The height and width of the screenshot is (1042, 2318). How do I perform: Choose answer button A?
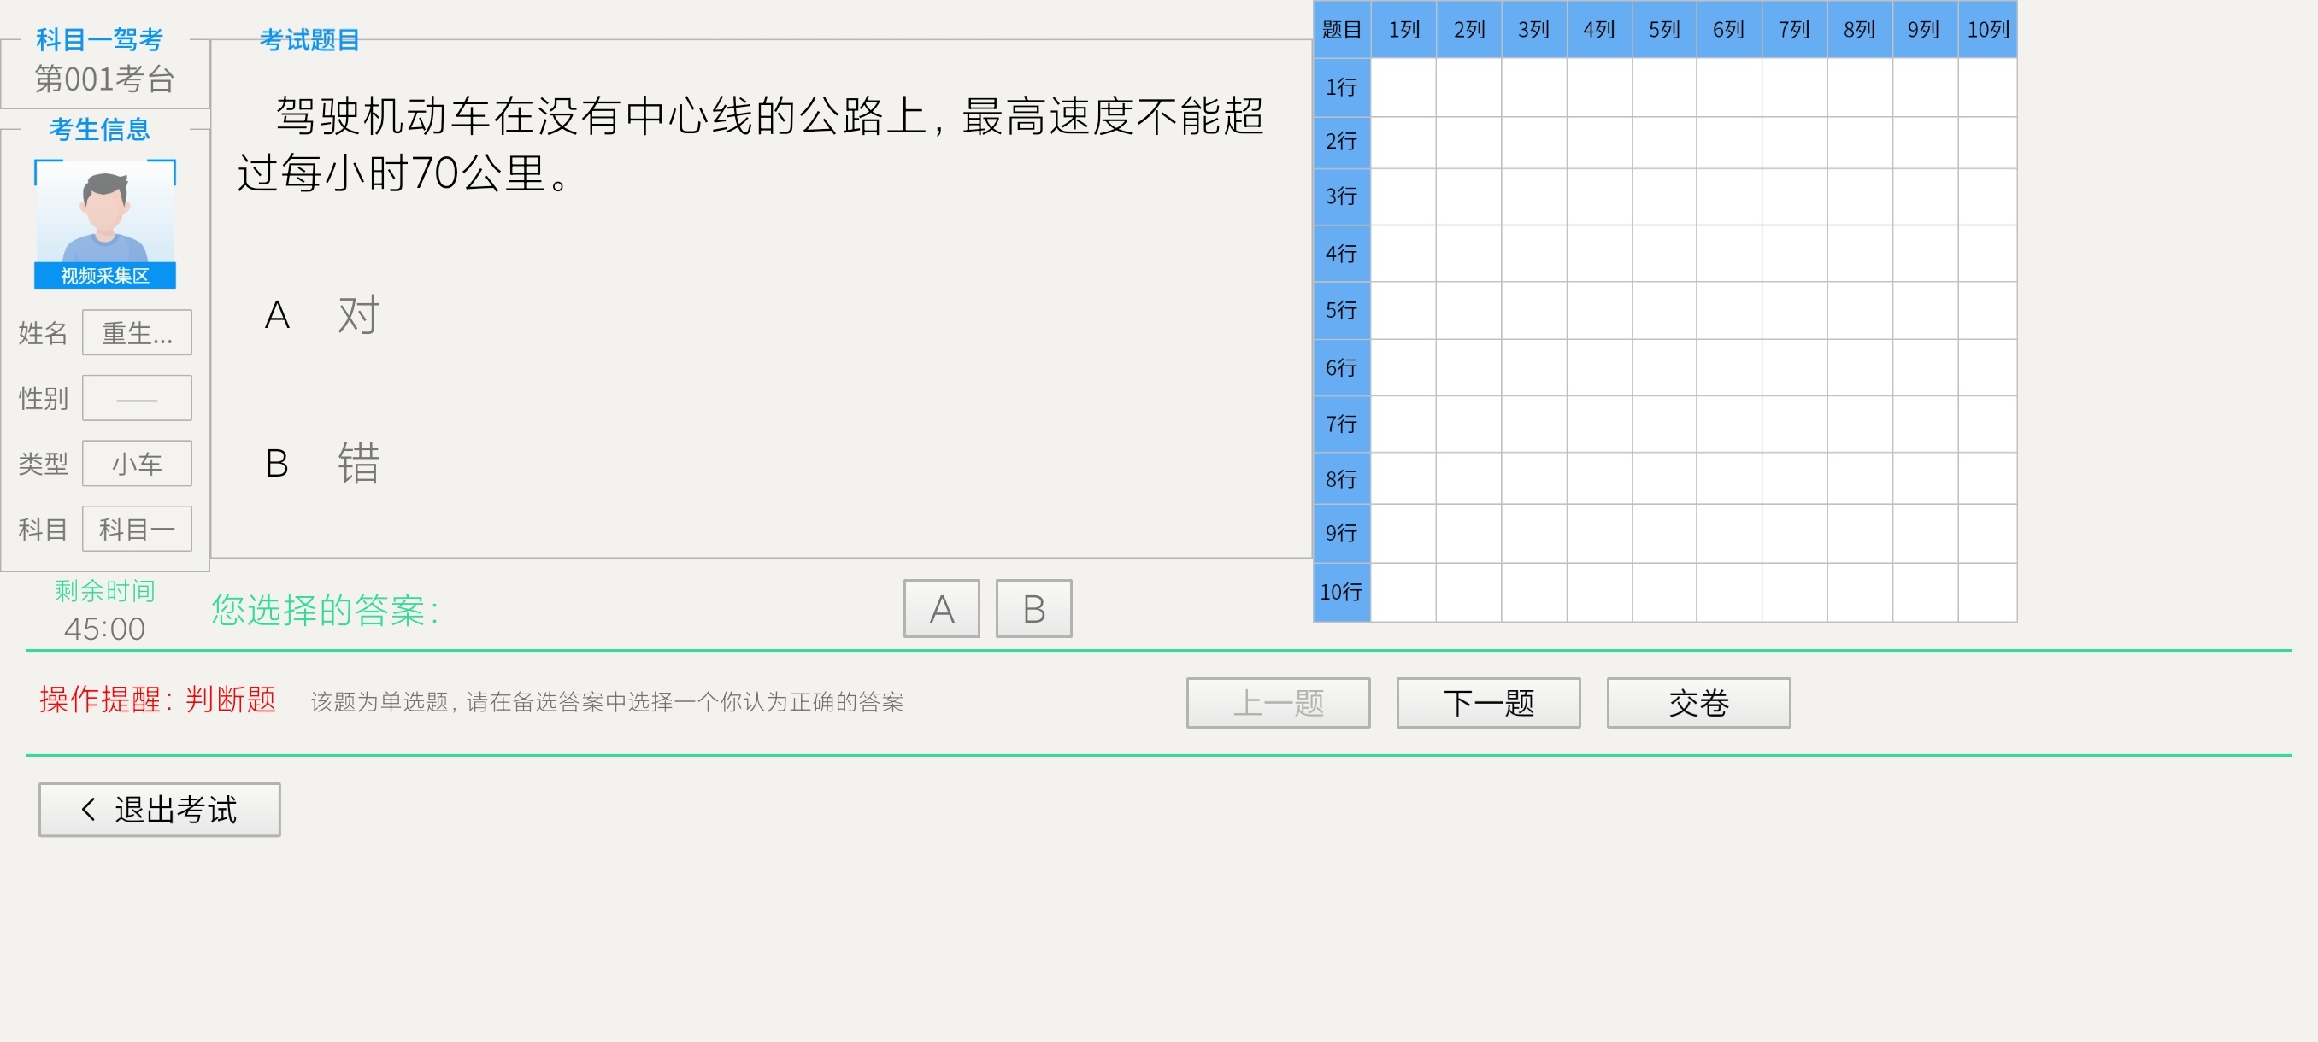[941, 609]
